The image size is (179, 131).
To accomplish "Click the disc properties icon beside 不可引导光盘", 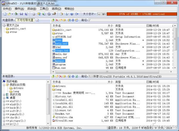I will tap(38, 20).
